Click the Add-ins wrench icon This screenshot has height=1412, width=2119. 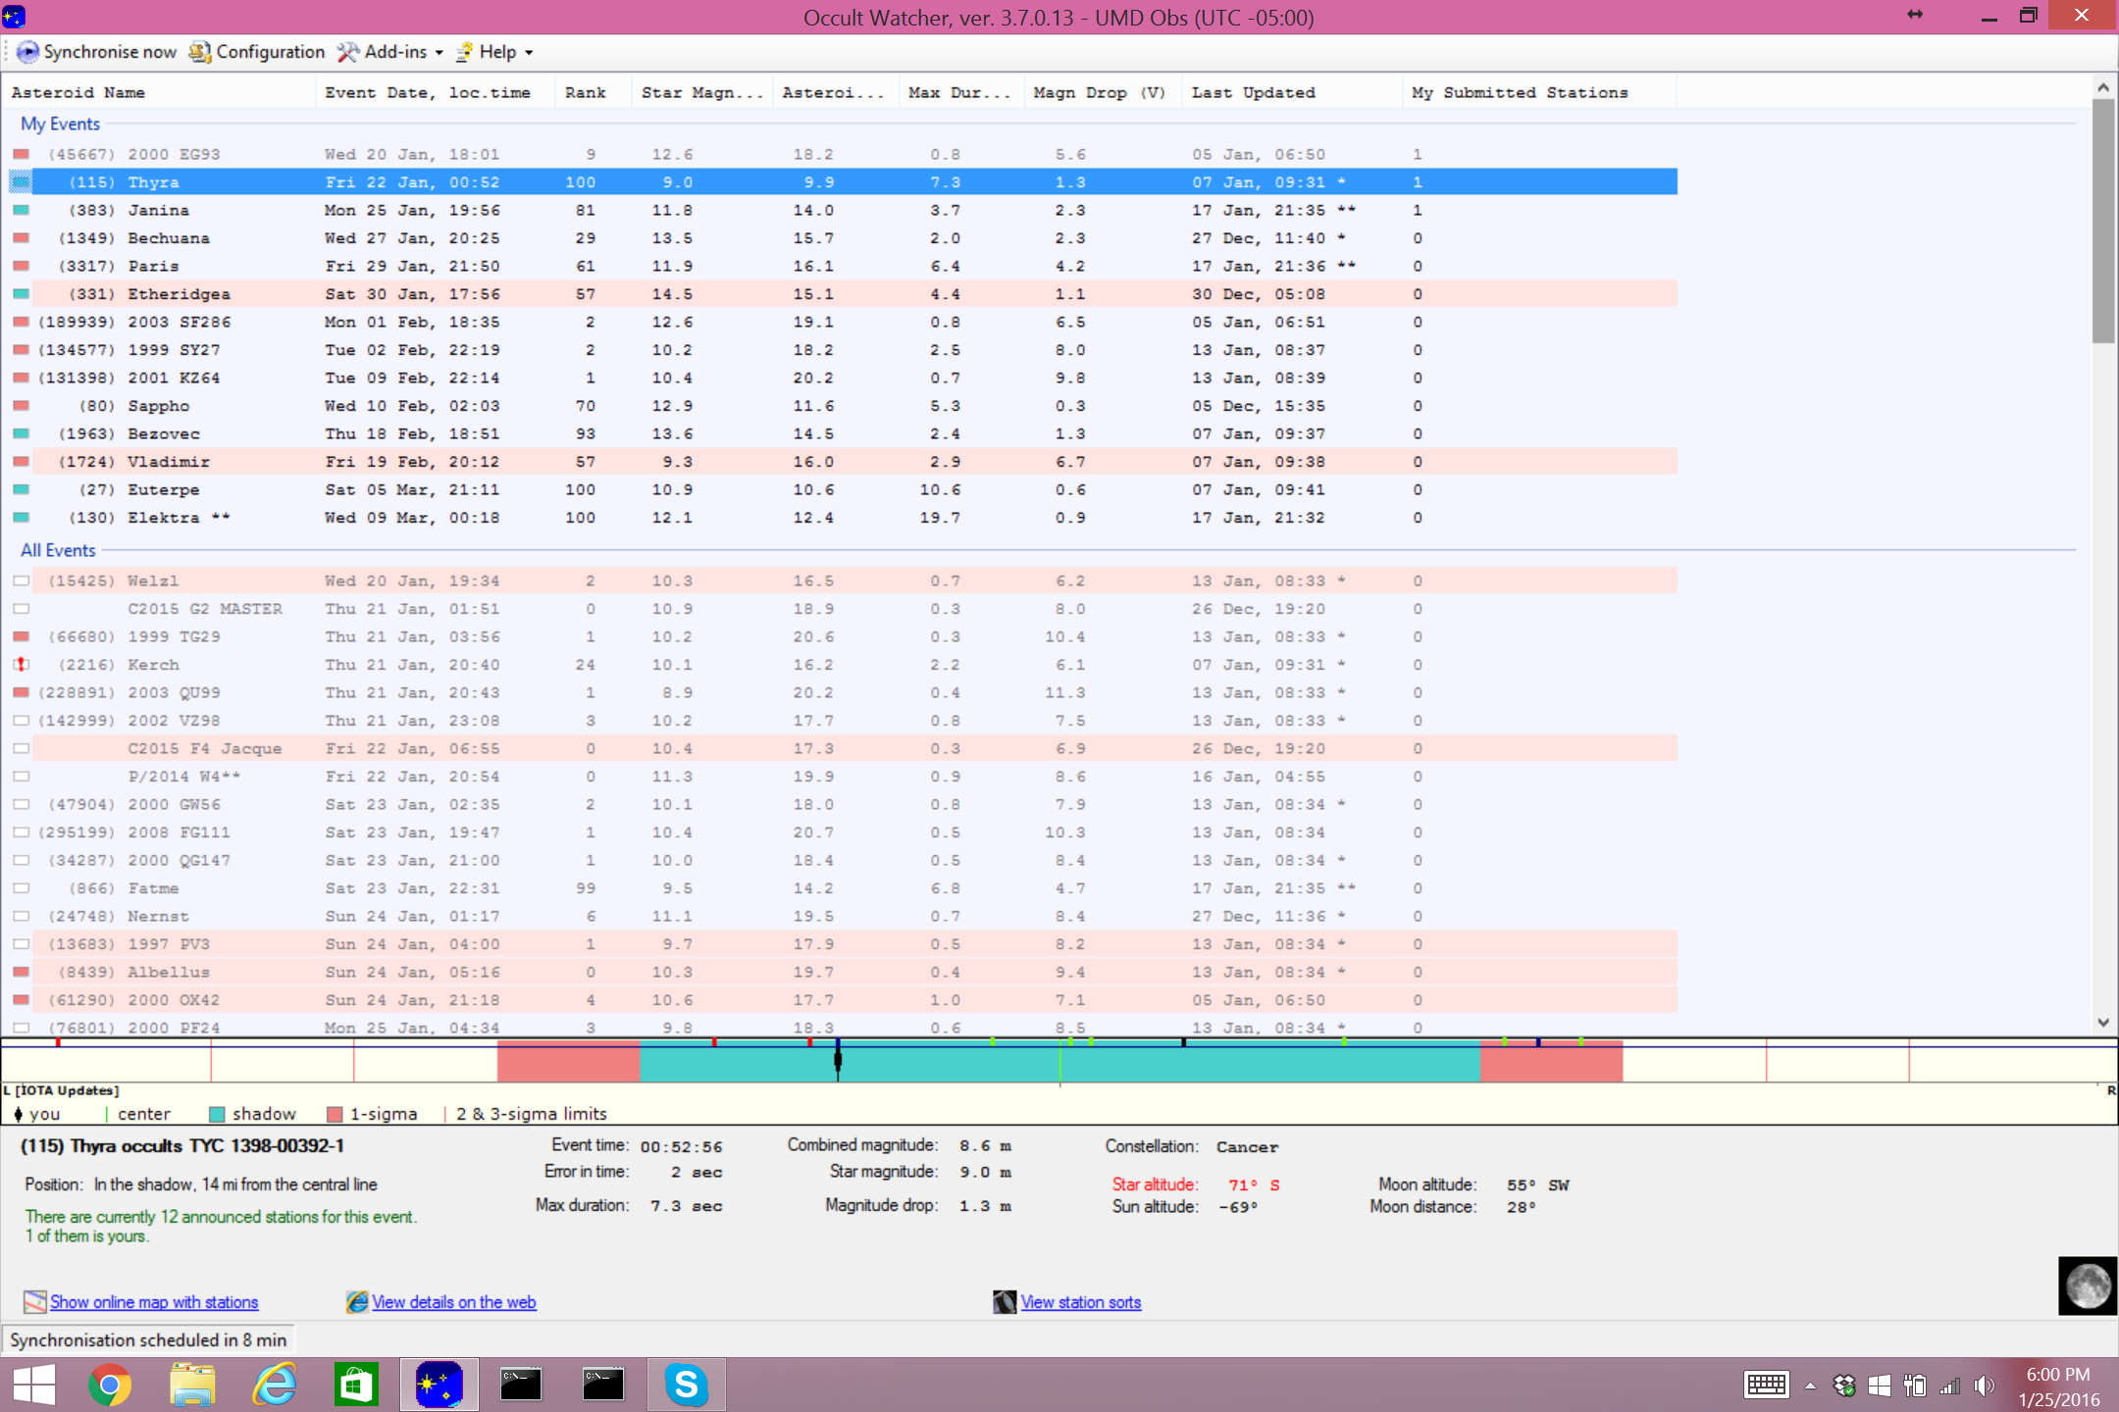coord(347,52)
